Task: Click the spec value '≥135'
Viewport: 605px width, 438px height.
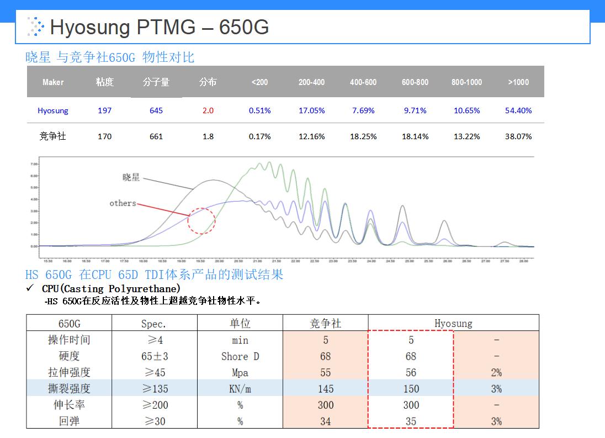Action: [155, 389]
